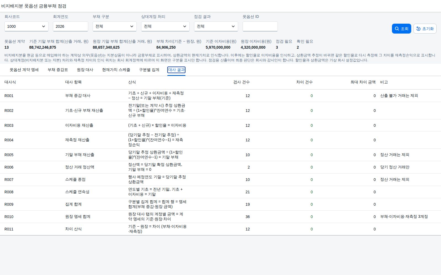Select row R004 cell
The image size is (441, 275).
[9, 140]
